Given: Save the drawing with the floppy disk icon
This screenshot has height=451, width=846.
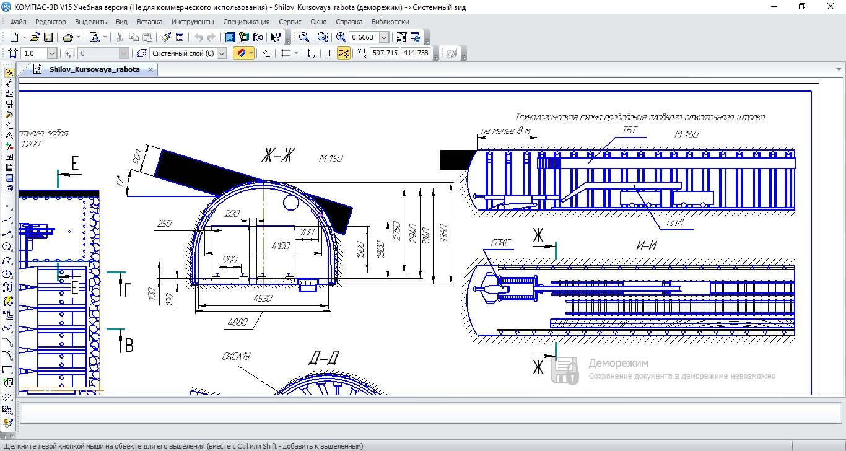Looking at the screenshot, I should pos(48,37).
